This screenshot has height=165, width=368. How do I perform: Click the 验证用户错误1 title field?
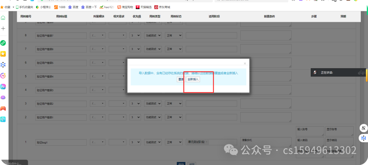[61, 117]
